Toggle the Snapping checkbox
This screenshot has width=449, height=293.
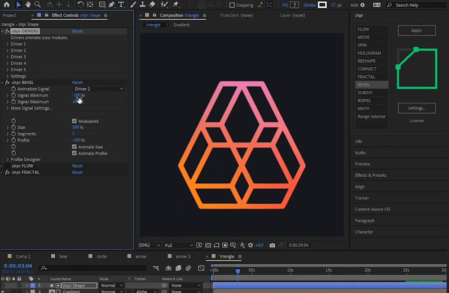click(x=232, y=5)
